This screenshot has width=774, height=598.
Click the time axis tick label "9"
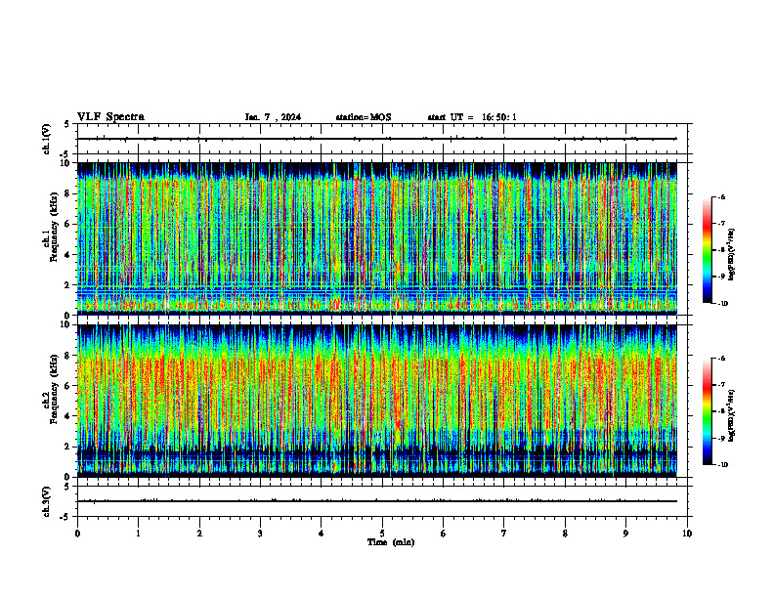(625, 534)
